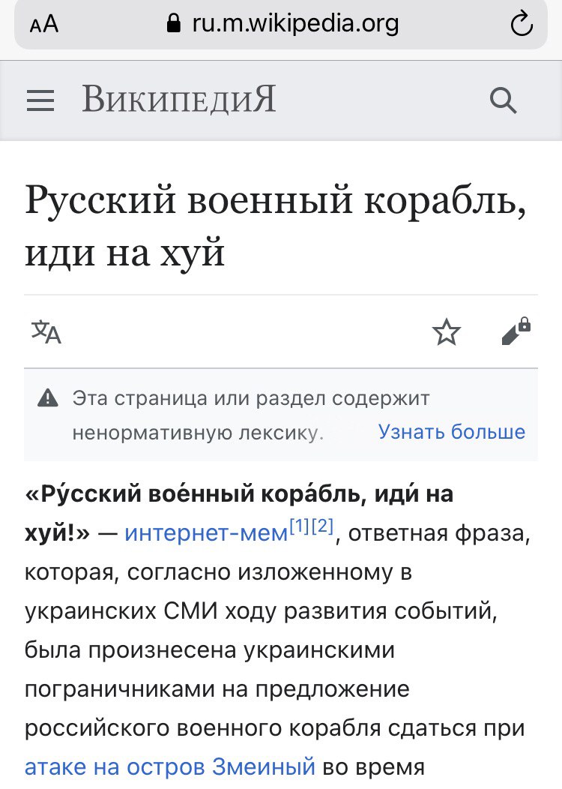This screenshot has width=562, height=789.
Task: Follow the «интернет-мем» link
Action: click(x=206, y=533)
